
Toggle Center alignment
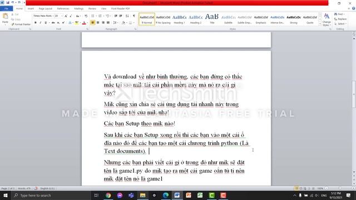click(98, 23)
